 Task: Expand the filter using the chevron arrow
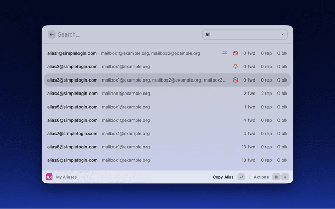[283, 34]
